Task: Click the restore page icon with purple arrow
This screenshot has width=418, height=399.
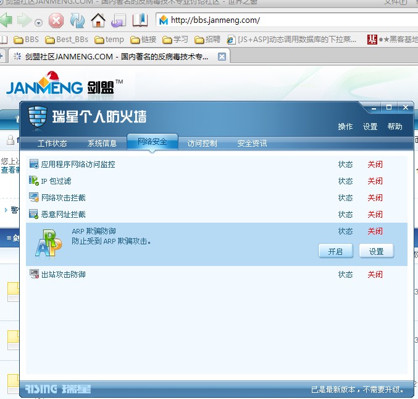Action: click(x=119, y=20)
